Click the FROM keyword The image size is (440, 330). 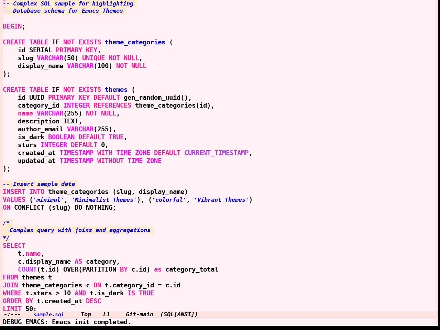(x=10, y=277)
